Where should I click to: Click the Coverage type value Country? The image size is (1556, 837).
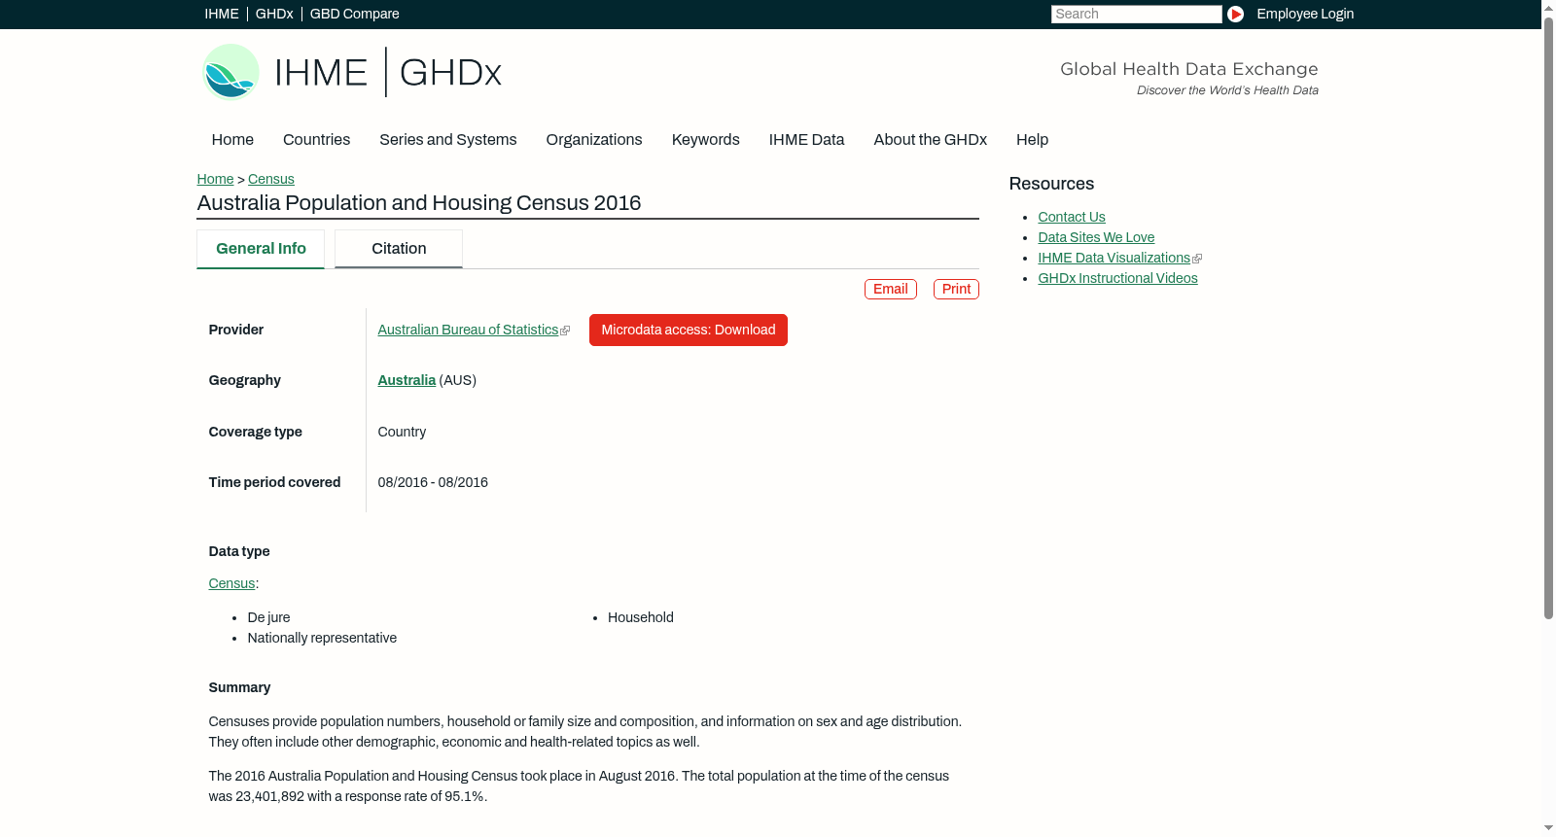(402, 432)
